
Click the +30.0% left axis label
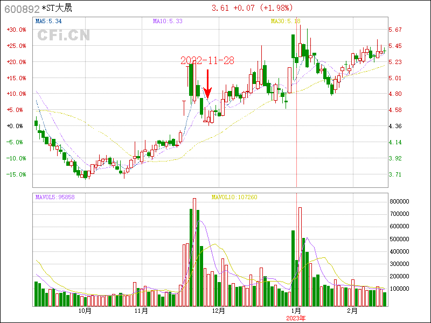click(16, 30)
